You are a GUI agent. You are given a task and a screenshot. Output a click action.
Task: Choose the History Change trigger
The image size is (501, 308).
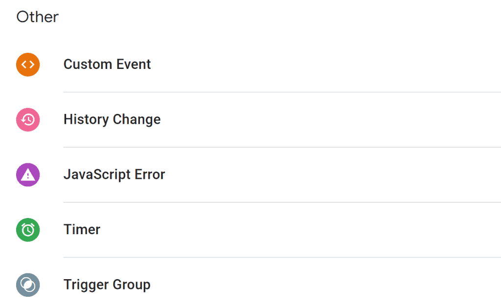(x=112, y=119)
